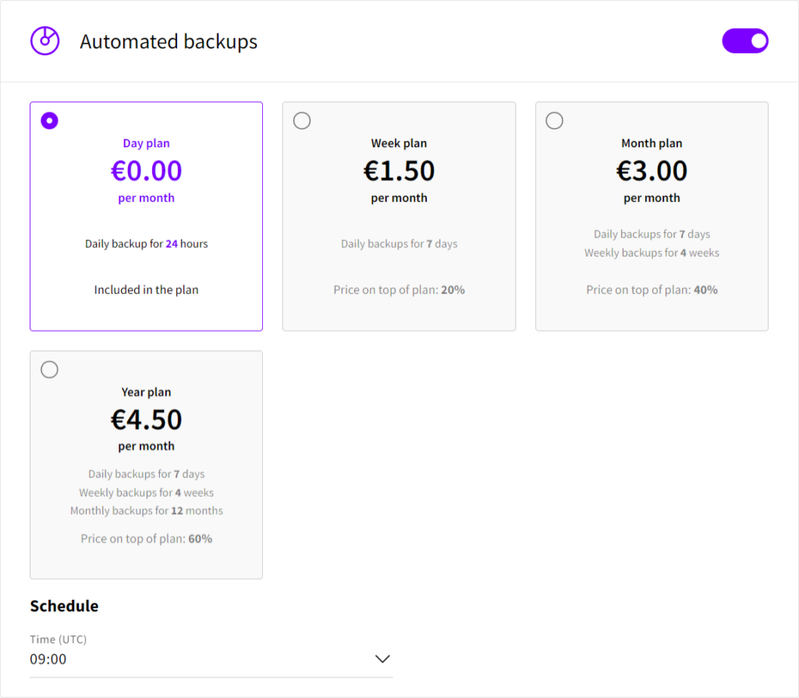Click the Schedule section heading

[64, 606]
